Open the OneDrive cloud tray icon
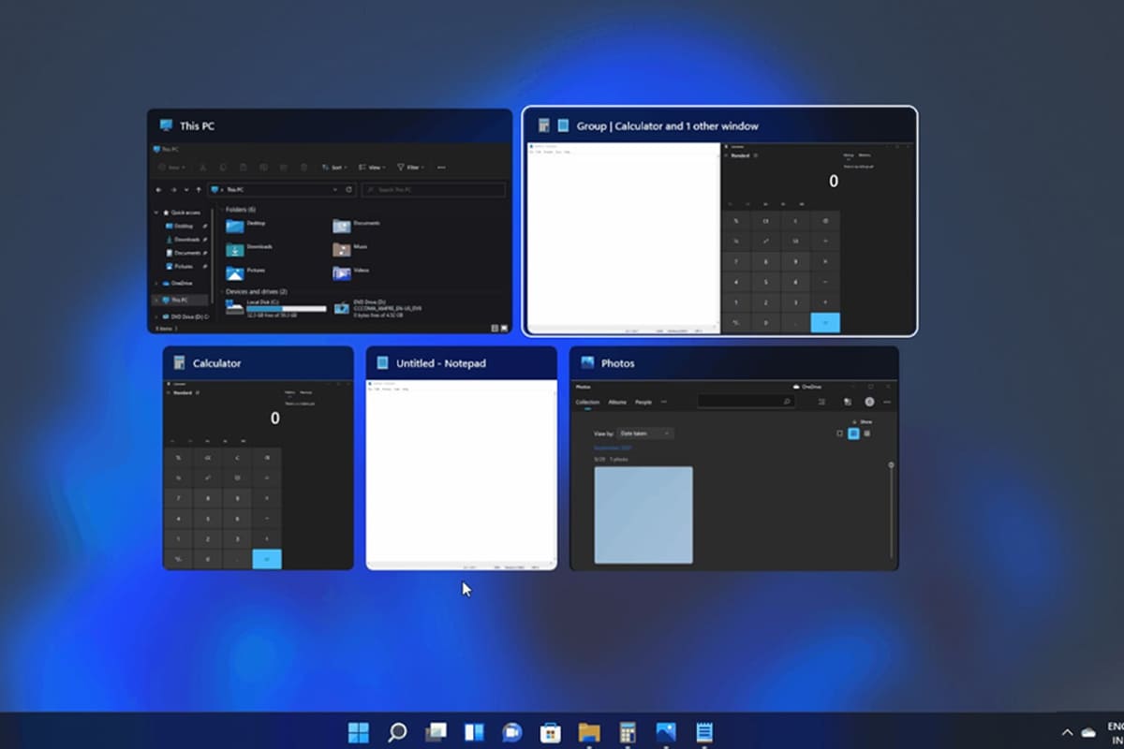Viewport: 1124px width, 749px height. pos(1088,732)
